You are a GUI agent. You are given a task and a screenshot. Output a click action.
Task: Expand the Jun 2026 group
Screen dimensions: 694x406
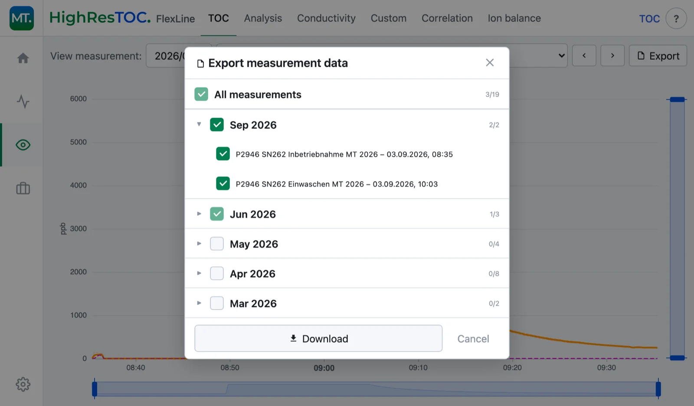[x=199, y=214]
